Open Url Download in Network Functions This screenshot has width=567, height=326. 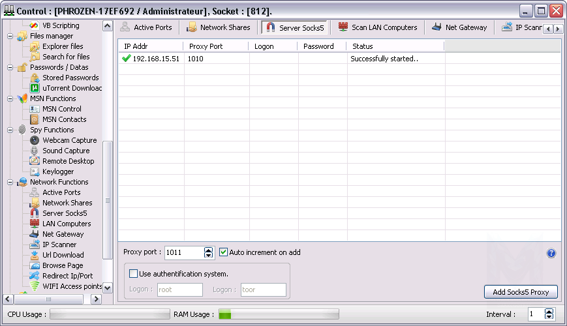tap(63, 255)
